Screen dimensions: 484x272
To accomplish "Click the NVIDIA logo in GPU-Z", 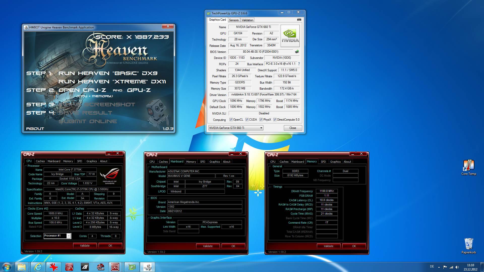I will (x=290, y=36).
